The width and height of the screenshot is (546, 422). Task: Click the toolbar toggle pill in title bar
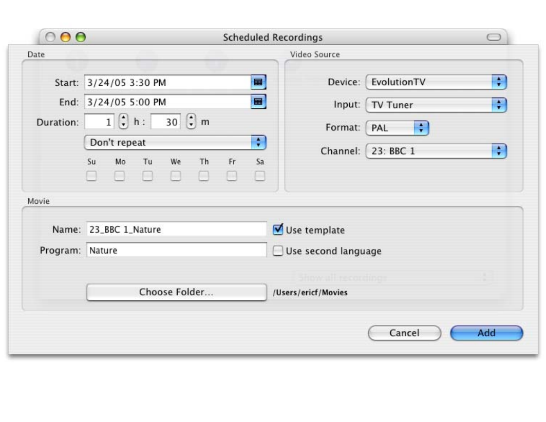tap(494, 37)
